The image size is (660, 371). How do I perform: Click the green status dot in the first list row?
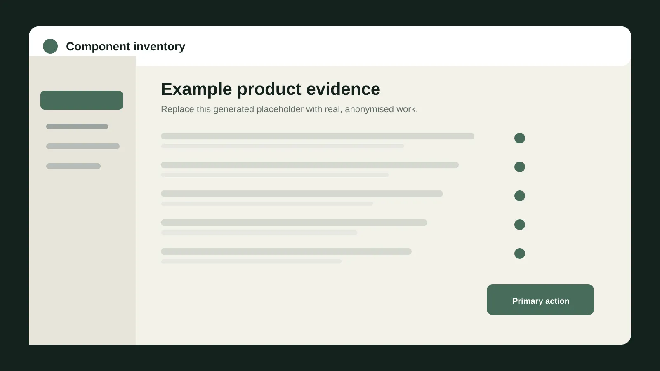pos(520,138)
